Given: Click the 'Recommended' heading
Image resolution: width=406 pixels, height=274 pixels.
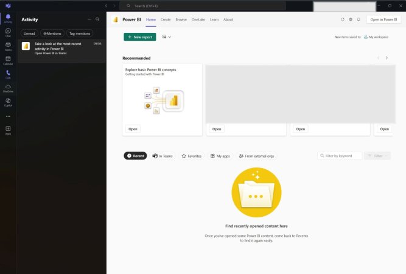Looking at the screenshot, I should (136, 58).
